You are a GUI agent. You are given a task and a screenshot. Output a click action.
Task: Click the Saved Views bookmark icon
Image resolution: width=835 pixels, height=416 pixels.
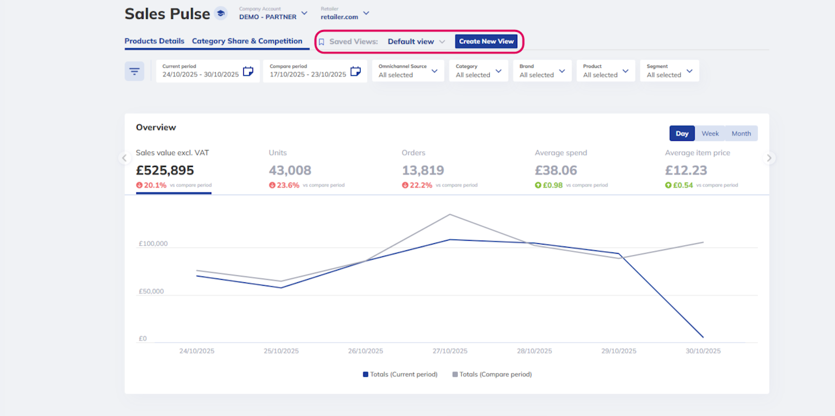(321, 42)
